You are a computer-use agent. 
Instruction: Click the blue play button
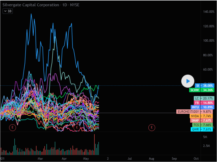188,81
